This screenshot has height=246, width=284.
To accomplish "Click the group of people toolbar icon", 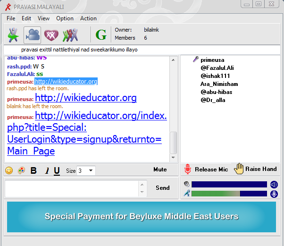I will (70, 35).
